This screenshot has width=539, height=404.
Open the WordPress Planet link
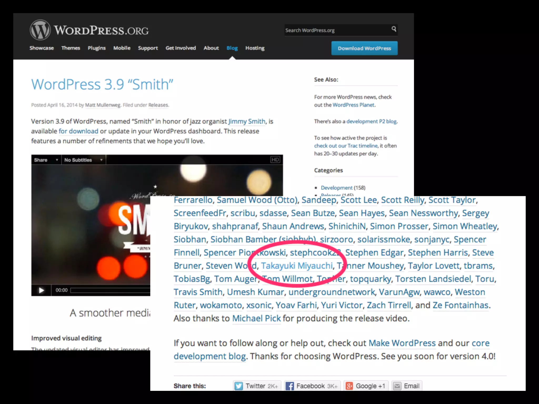coord(353,105)
